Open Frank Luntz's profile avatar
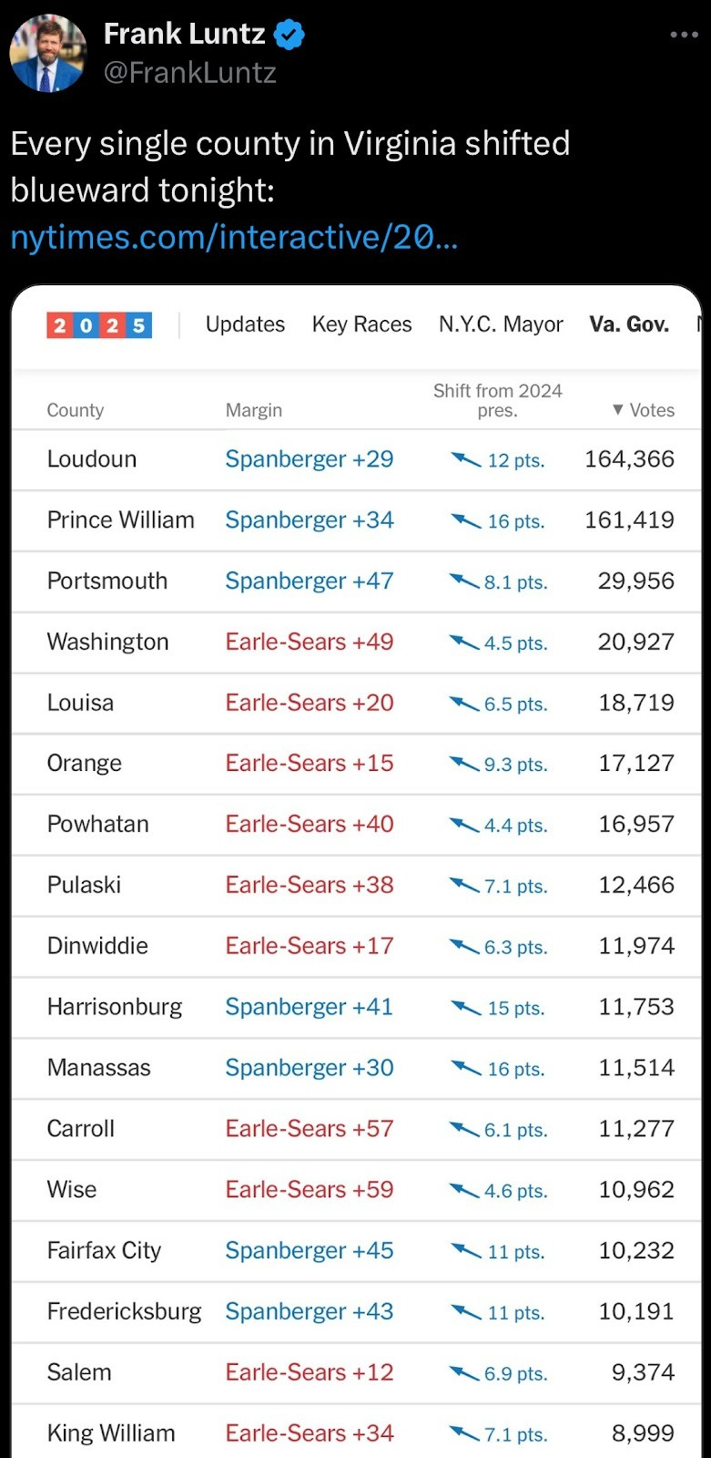711x1458 pixels. [x=47, y=54]
